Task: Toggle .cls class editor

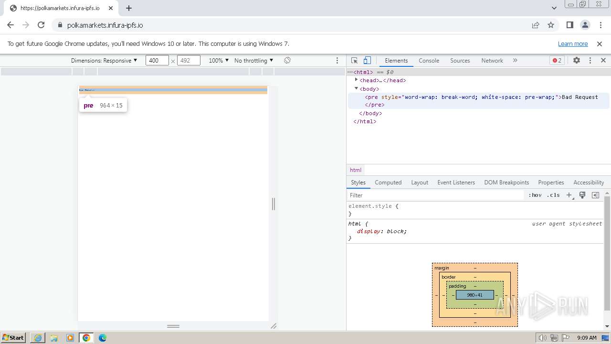Action: [554, 195]
